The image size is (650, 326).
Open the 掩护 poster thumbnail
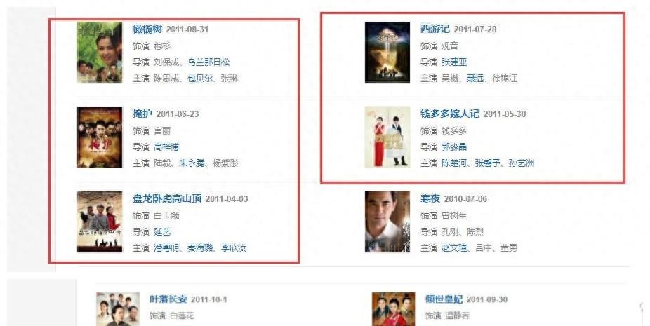click(x=100, y=137)
